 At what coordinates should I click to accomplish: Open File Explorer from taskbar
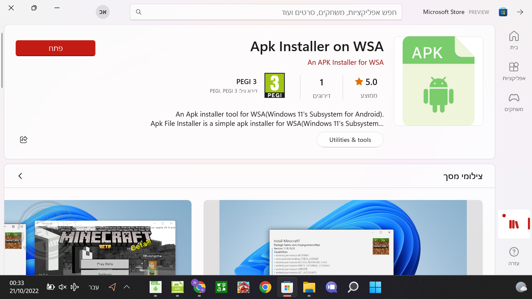click(309, 287)
